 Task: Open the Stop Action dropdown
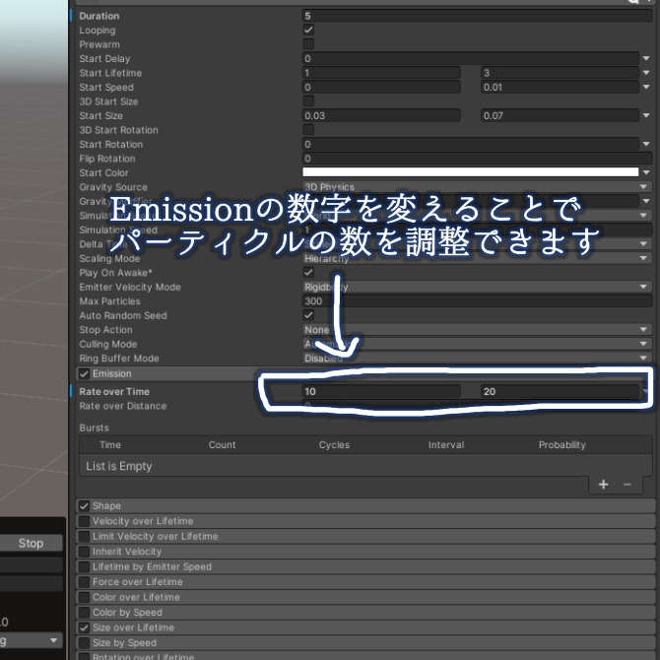(478, 330)
